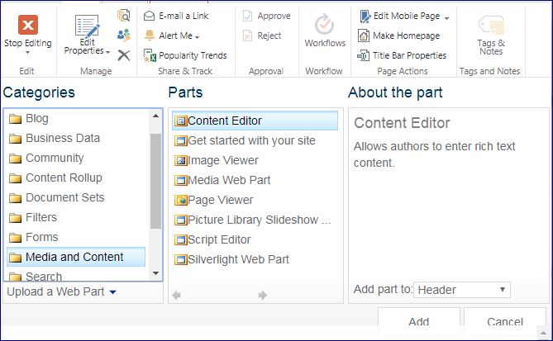Viewport: 553px width, 341px height.
Task: Click the Title Bar Properties icon
Action: (x=365, y=55)
